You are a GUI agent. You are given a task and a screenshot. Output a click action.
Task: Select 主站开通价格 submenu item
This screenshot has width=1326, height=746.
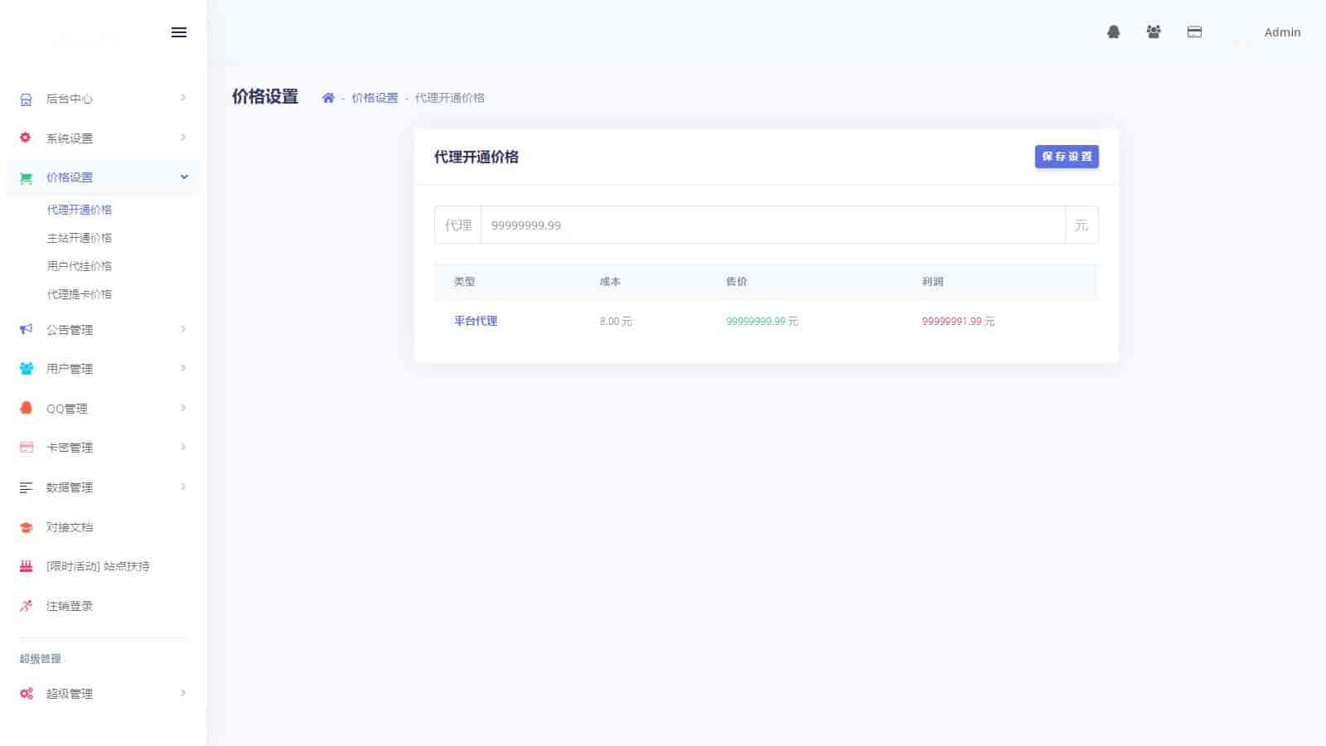tap(80, 238)
